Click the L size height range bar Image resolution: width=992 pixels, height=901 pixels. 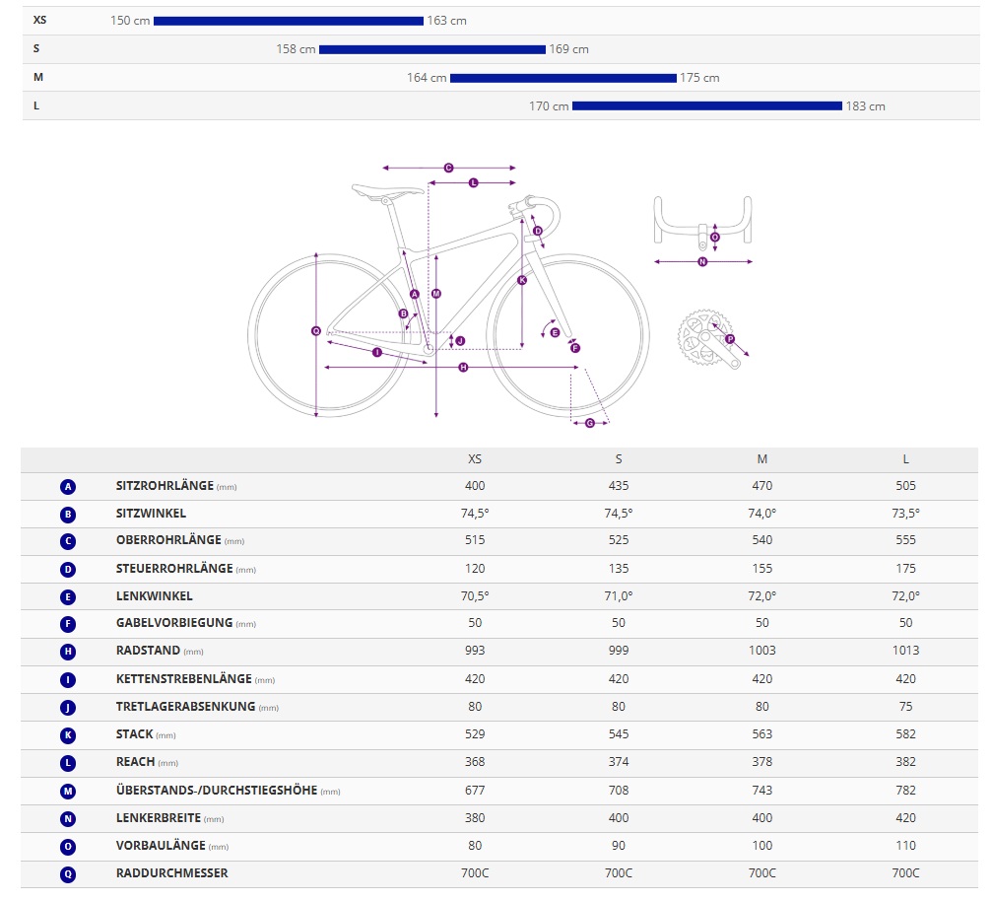(x=706, y=105)
